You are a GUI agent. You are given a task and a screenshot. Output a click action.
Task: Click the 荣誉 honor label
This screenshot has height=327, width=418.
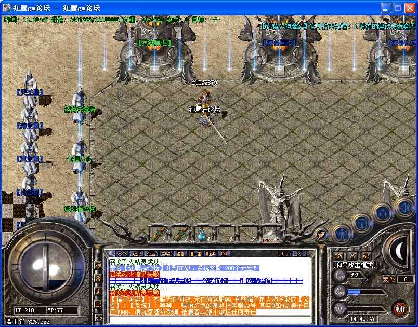click(388, 279)
